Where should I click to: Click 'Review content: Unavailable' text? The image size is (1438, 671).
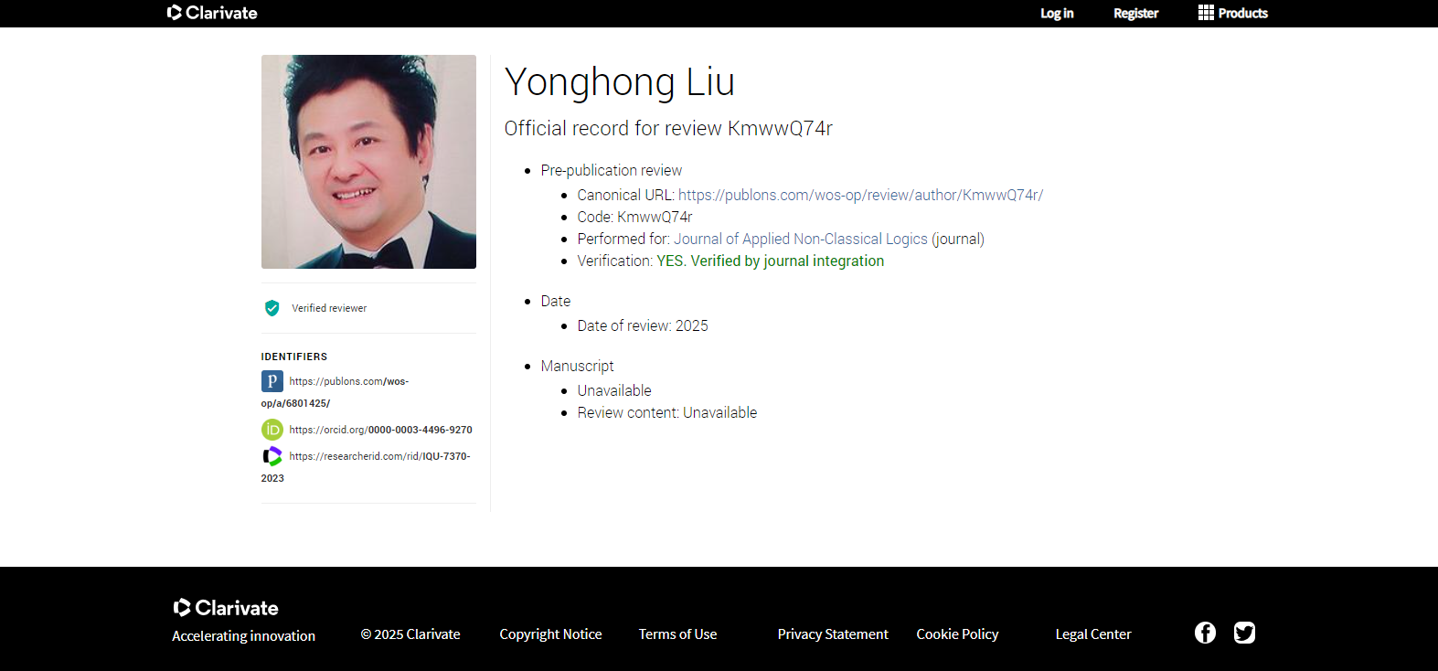[667, 412]
